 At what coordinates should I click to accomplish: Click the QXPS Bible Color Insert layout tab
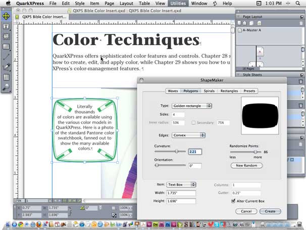tap(41, 17)
